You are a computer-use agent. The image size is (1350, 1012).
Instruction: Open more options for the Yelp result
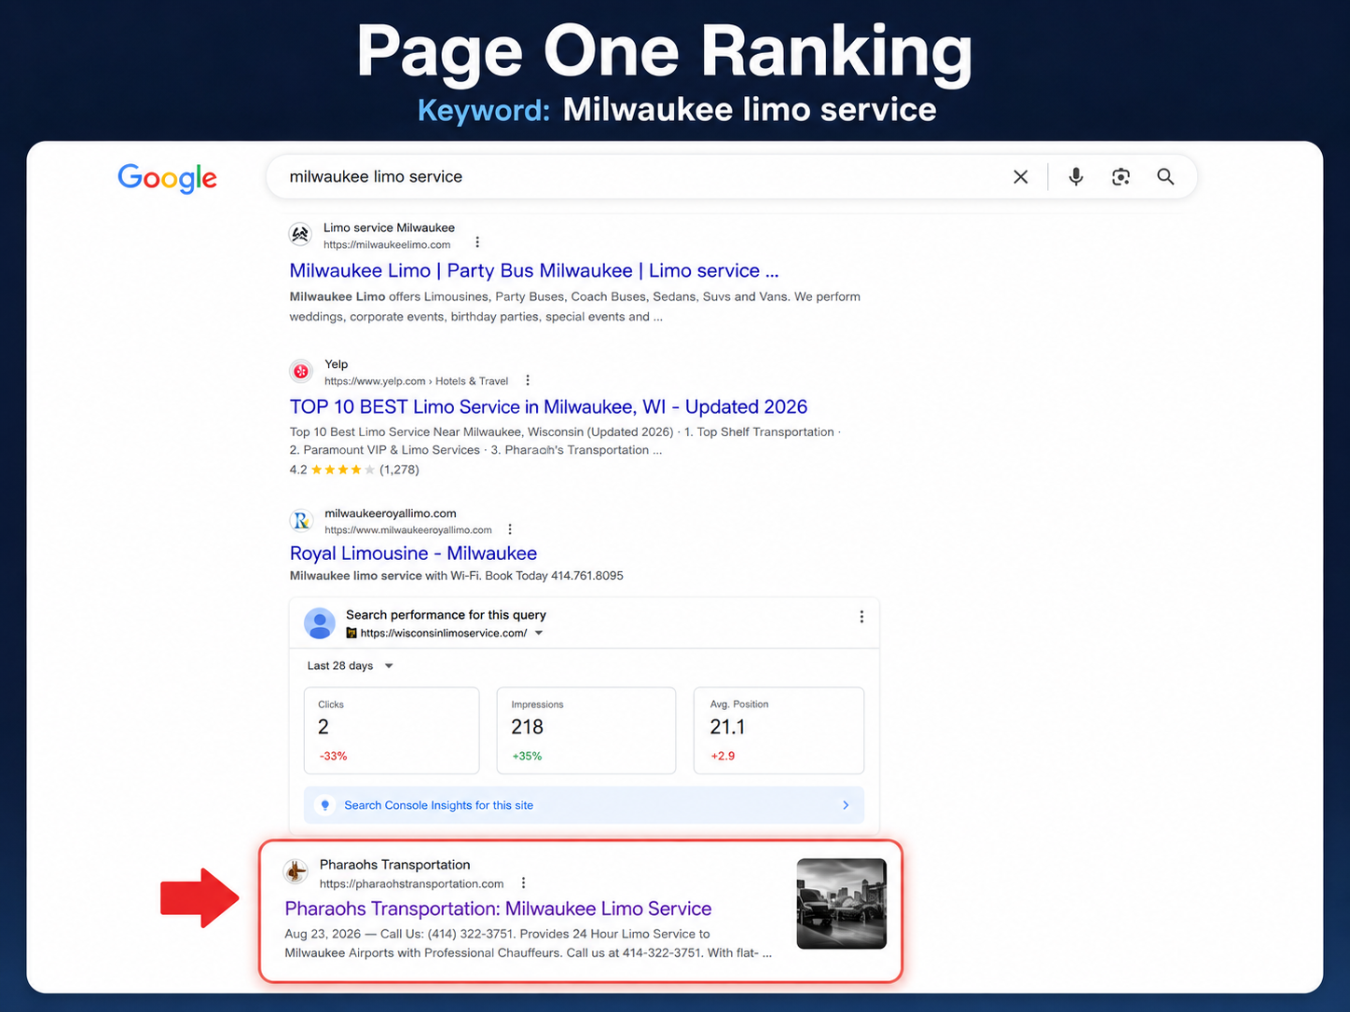(x=528, y=380)
